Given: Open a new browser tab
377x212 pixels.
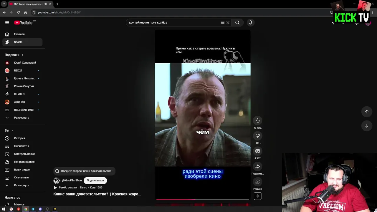Looking at the screenshot, I should coord(57,4).
